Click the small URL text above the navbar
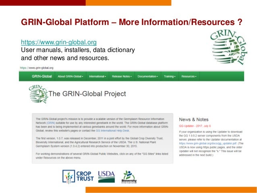Viewport: 257px width, 193px height. (x=37, y=68)
